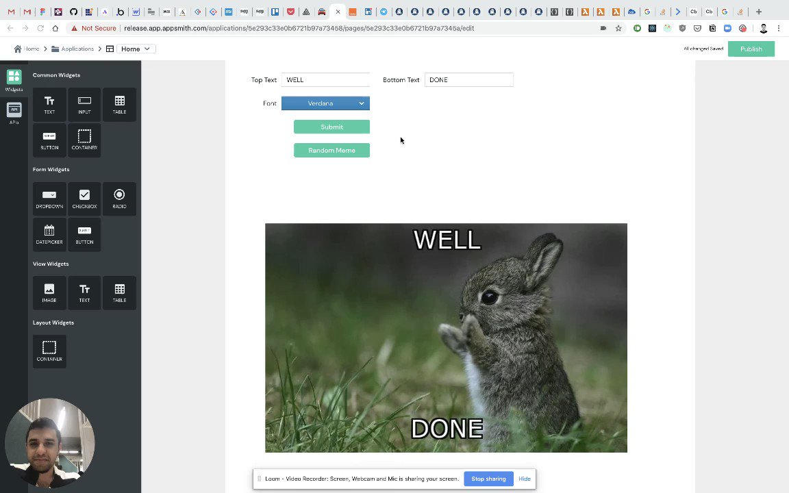Screen dimensions: 789x493
Task: Click the Top Text input field
Action: [325, 80]
